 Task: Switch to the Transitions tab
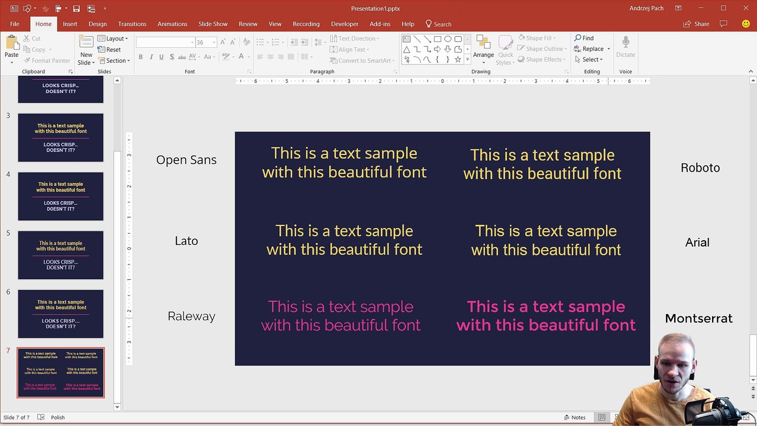click(132, 24)
